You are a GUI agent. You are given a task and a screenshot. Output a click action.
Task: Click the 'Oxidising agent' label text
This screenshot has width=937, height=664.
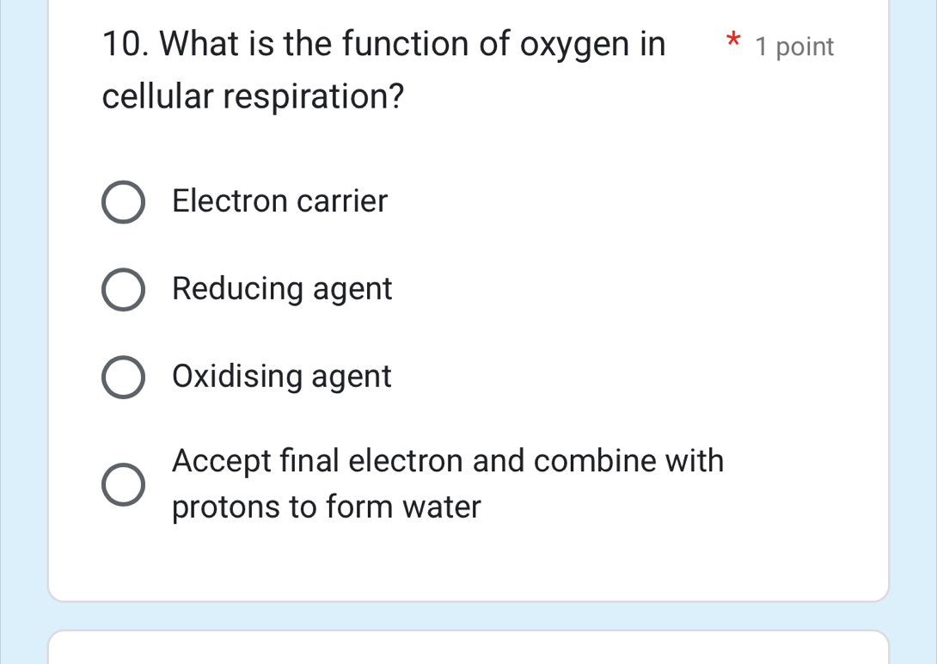click(281, 376)
